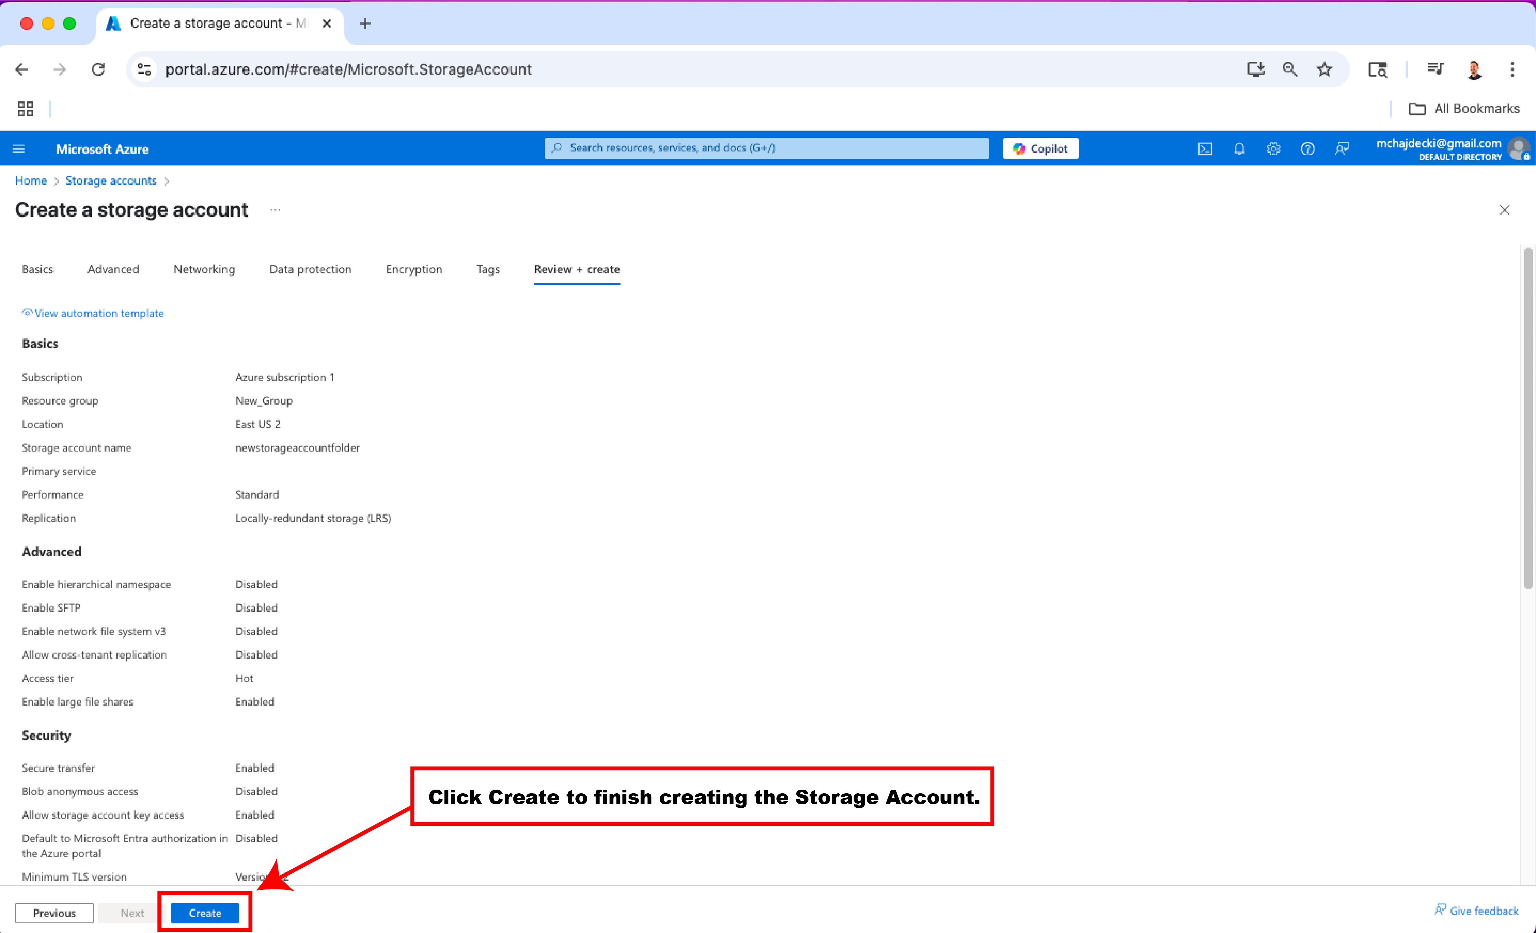The height and width of the screenshot is (933, 1536).
Task: Click the Azure search resources field
Action: coord(767,148)
